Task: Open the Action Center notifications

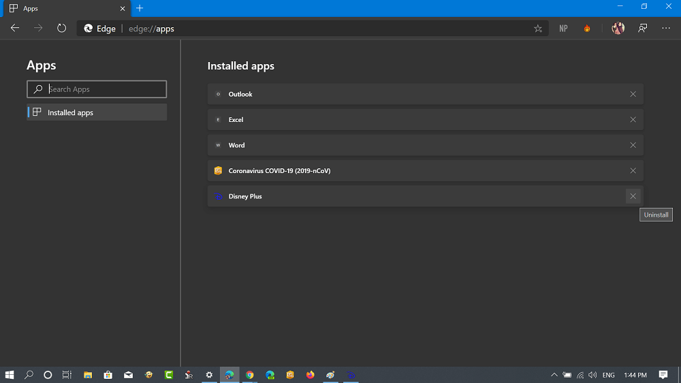Action: (x=663, y=375)
